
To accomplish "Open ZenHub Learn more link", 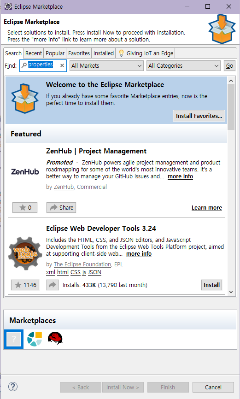I will click(x=207, y=208).
